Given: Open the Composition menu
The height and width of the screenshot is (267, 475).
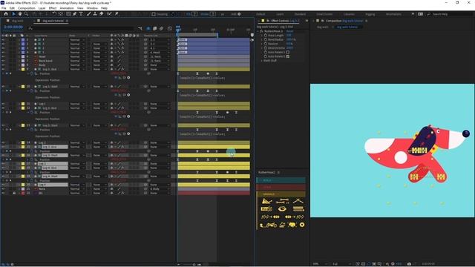Looking at the screenshot, I should (27, 8).
